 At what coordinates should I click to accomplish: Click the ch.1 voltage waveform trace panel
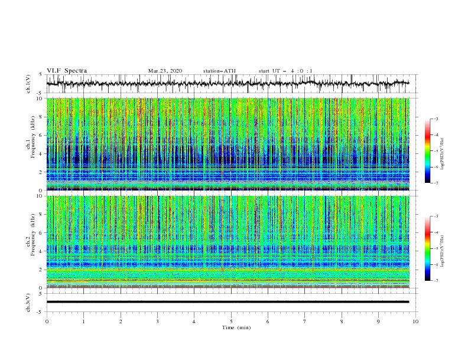(x=232, y=84)
